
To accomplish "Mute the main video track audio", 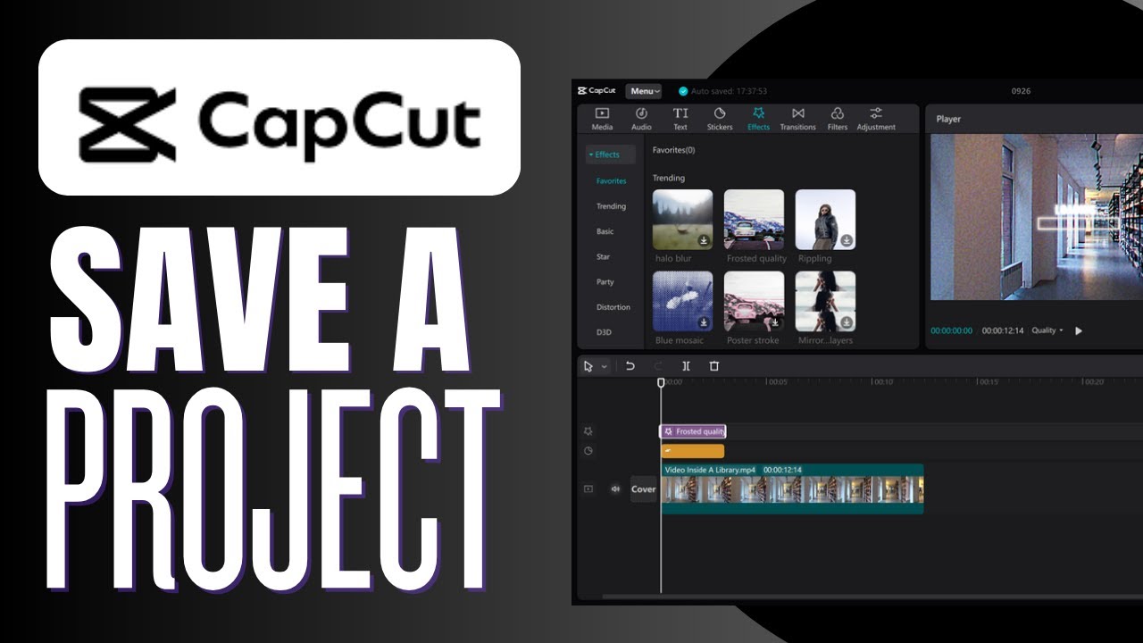I will (x=614, y=489).
